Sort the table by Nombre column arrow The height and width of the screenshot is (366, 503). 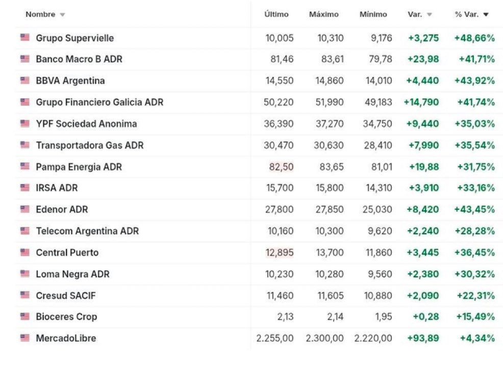tap(63, 15)
